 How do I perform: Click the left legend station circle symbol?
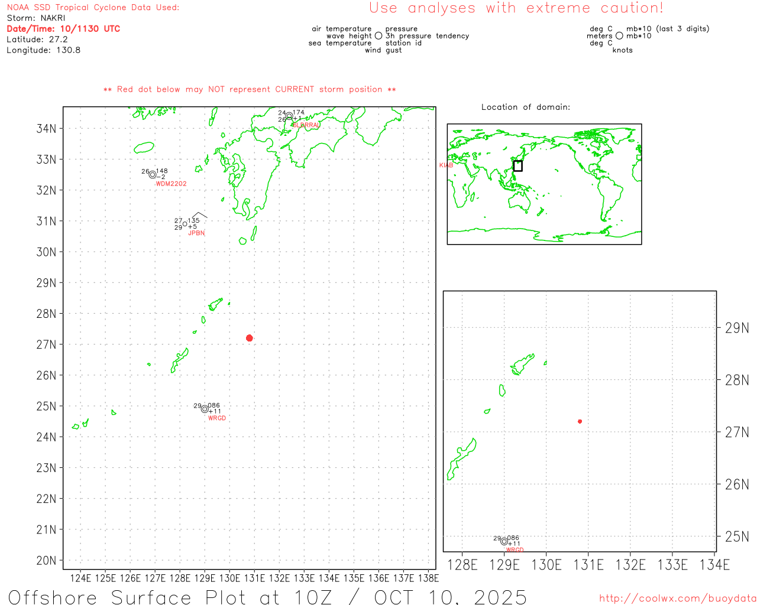coord(378,36)
